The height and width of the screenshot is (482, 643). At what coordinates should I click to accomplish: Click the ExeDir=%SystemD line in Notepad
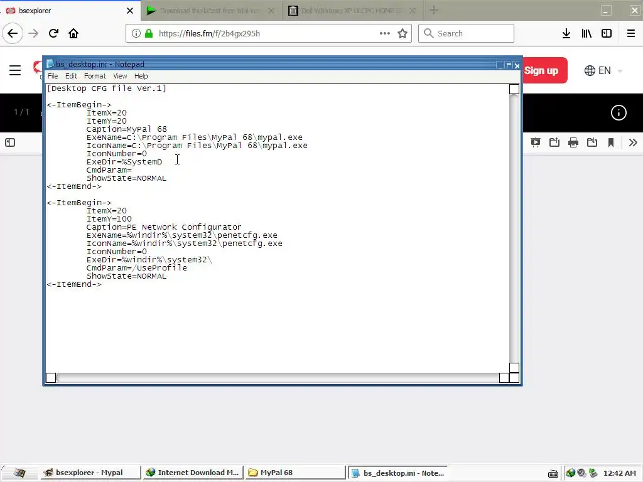[124, 162]
